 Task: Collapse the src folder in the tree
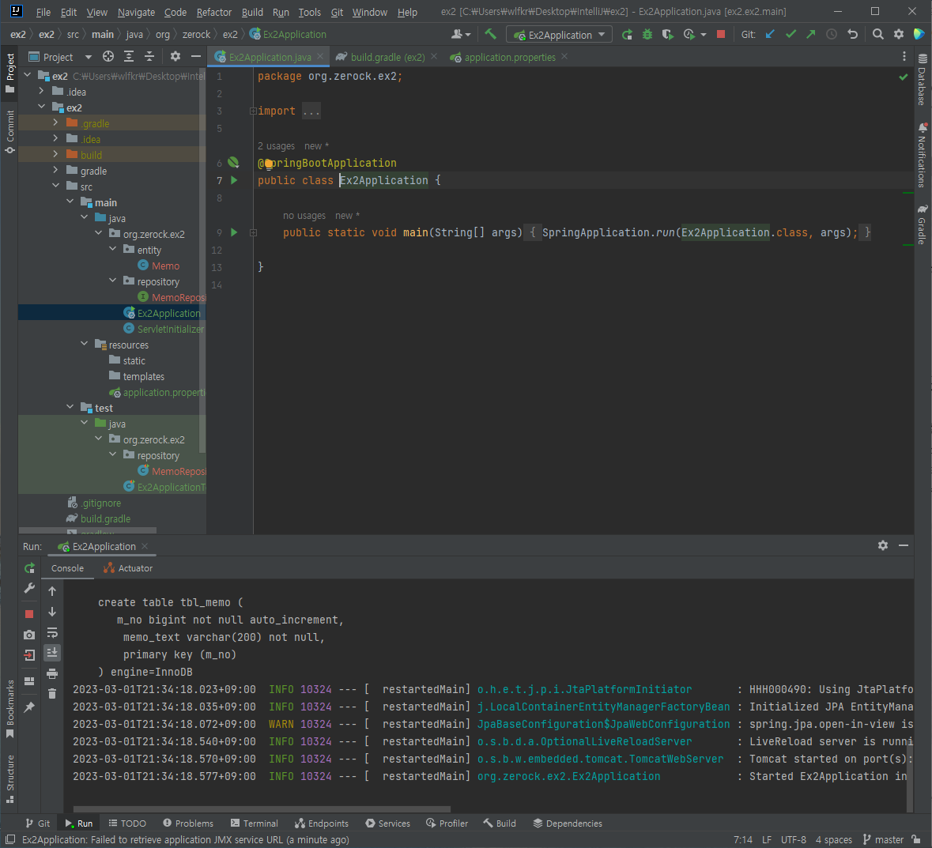tap(56, 186)
